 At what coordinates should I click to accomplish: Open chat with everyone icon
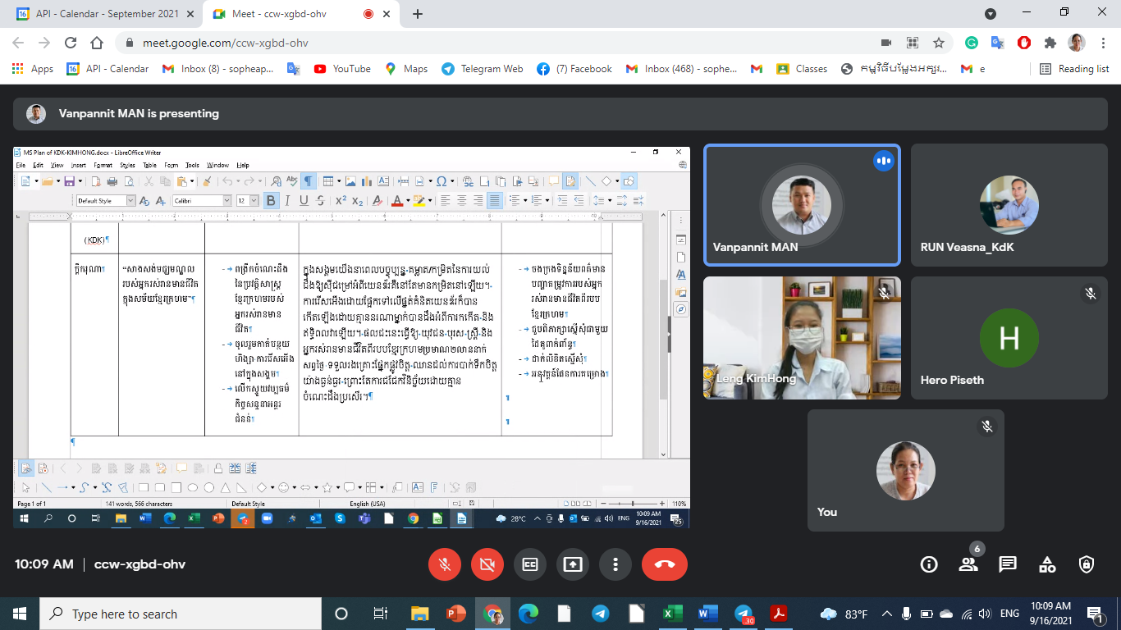1008,564
